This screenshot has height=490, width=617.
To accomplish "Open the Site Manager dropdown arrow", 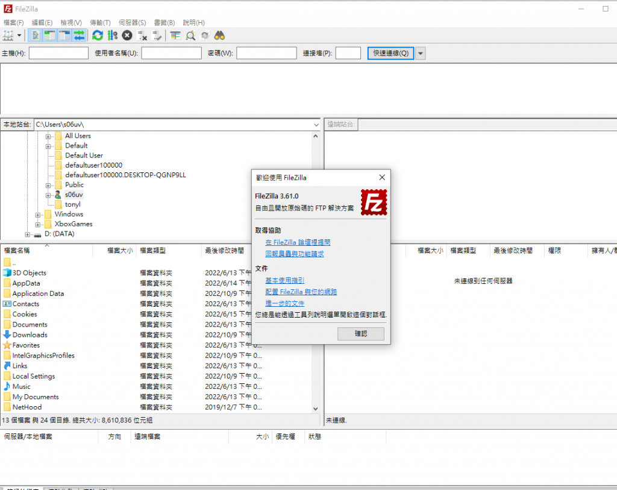I will [19, 36].
